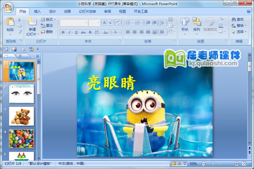Decrease font size with shrink icon
The image size is (254, 169).
point(111,23)
